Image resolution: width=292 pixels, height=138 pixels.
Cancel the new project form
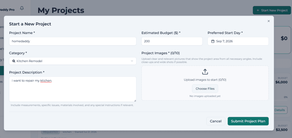pos(216,121)
